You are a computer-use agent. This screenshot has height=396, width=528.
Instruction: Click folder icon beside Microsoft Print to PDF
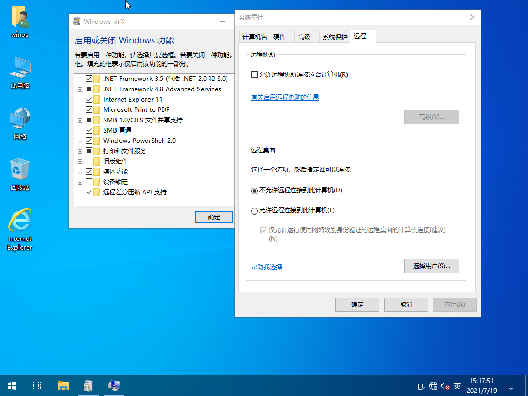(96, 110)
